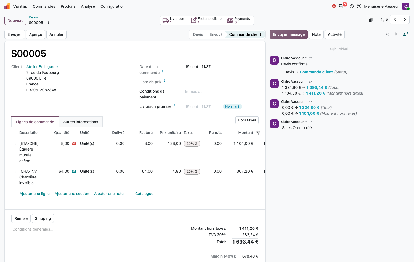Search in the chatter messages
This screenshot has height=262, width=414.
pos(388,34)
